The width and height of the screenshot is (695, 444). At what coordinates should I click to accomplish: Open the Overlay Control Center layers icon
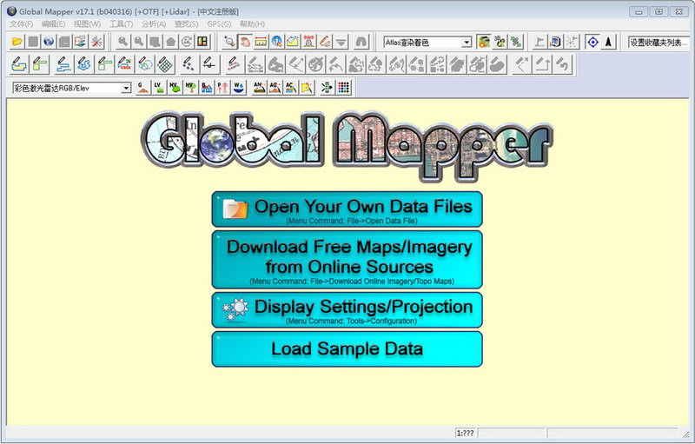pos(81,42)
